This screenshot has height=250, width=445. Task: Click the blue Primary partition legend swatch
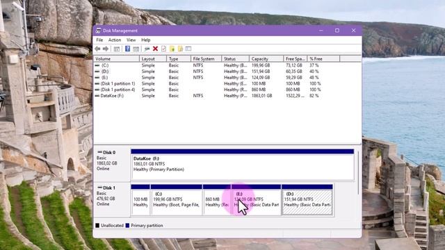coord(127,226)
